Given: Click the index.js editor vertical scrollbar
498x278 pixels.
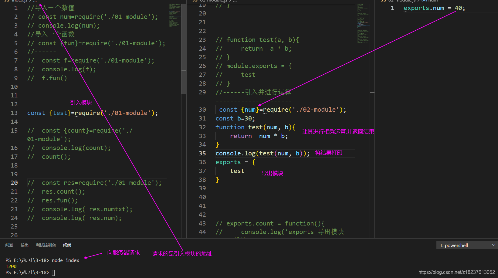Looking at the screenshot, I should coord(184,49).
